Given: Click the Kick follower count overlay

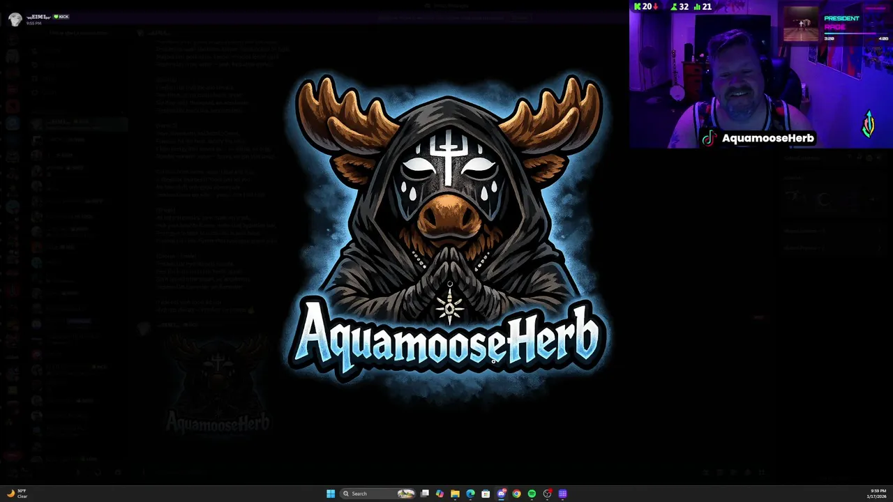Looking at the screenshot, I should click(646, 6).
